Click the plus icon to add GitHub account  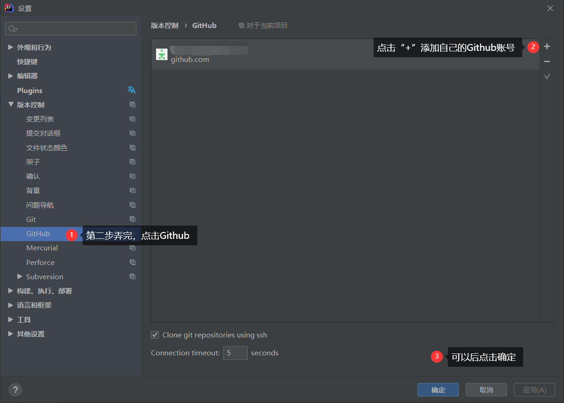547,46
